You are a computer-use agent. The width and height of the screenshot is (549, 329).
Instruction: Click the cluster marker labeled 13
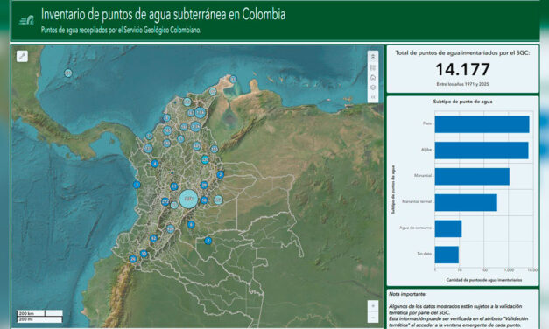[174, 186]
